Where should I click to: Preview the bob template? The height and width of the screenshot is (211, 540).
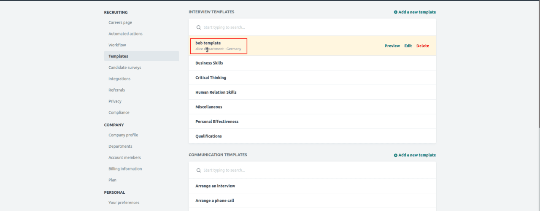392,46
